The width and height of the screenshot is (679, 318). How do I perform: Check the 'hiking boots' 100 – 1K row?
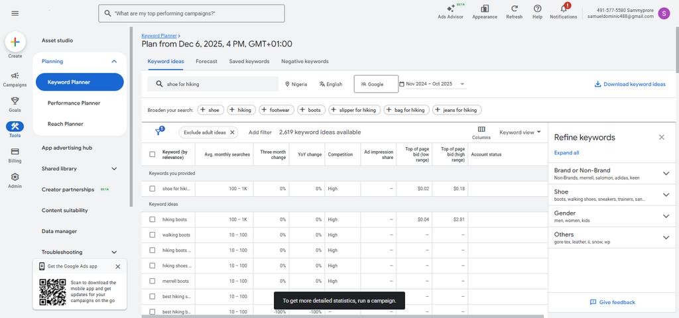point(152,219)
